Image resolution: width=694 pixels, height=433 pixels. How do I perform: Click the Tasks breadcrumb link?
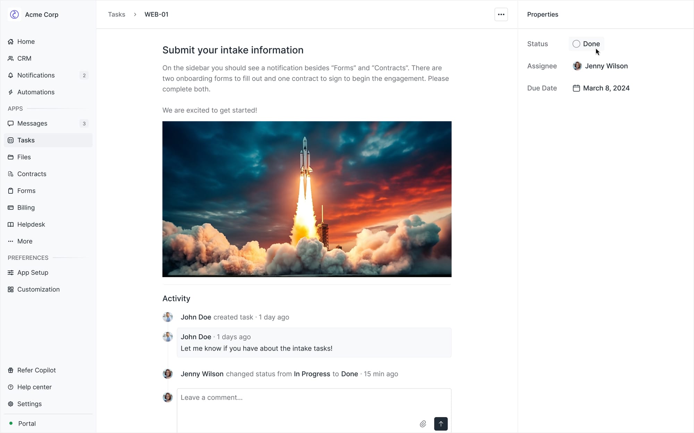(116, 15)
